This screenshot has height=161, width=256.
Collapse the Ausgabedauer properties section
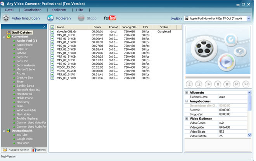[x=187, y=101]
